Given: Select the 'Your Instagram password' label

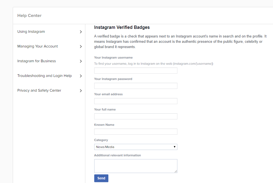Looking at the screenshot, I should click(x=113, y=79).
